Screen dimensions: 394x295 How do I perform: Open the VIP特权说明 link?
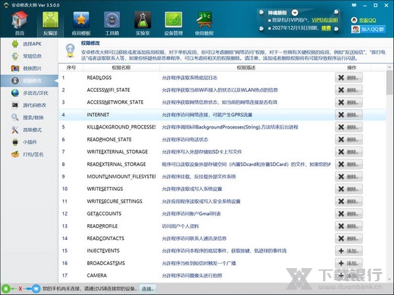[324, 20]
